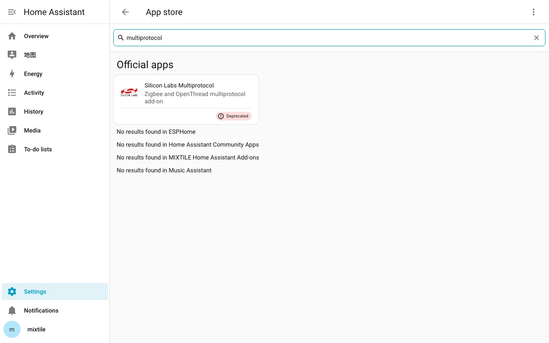Select the History menu label
Image resolution: width=549 pixels, height=343 pixels.
coord(33,111)
